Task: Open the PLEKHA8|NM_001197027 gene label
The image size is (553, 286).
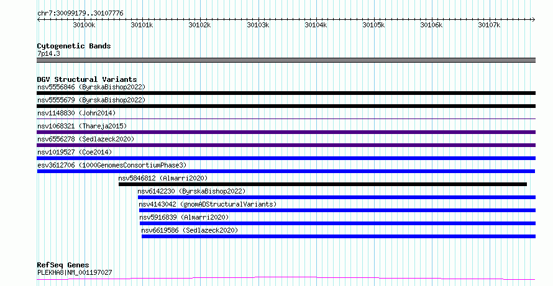Action: [x=75, y=272]
